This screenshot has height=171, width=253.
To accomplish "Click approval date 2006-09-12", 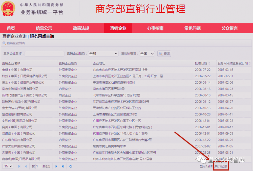I will pyautogui.click(x=203, y=102).
